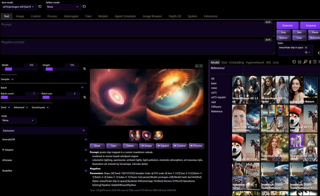Switch to the Interrogate tab
Image resolution: width=320 pixels, height=196 pixels.
pos(71,16)
